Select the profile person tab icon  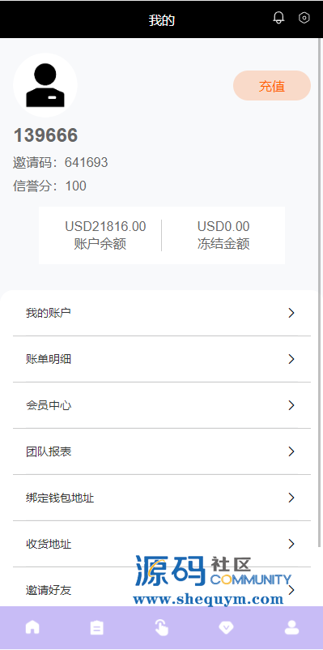point(291,627)
